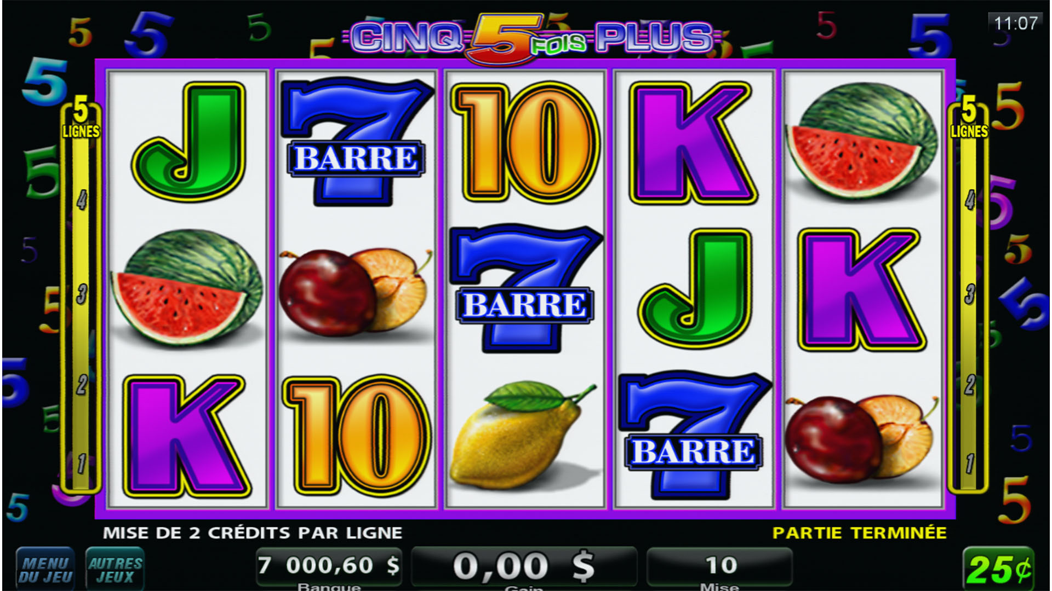The width and height of the screenshot is (1052, 591).
Task: Click the blue 7 Barre in middle reel
Action: pyautogui.click(x=525, y=289)
